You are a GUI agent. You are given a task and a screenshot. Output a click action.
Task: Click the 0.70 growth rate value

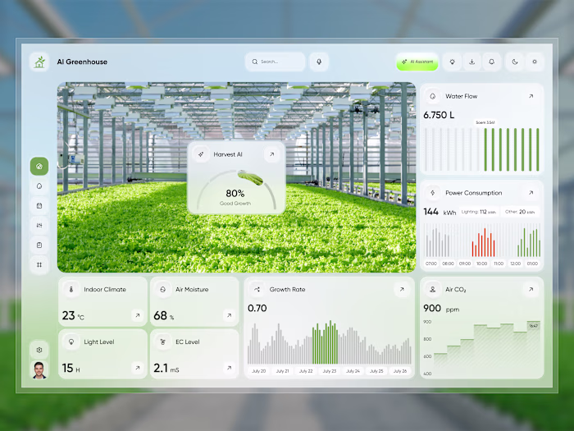pos(257,308)
